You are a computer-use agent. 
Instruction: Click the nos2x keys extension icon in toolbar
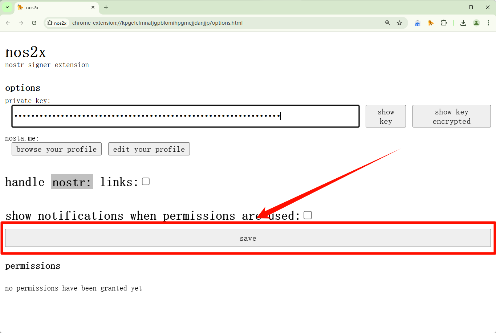tap(431, 23)
